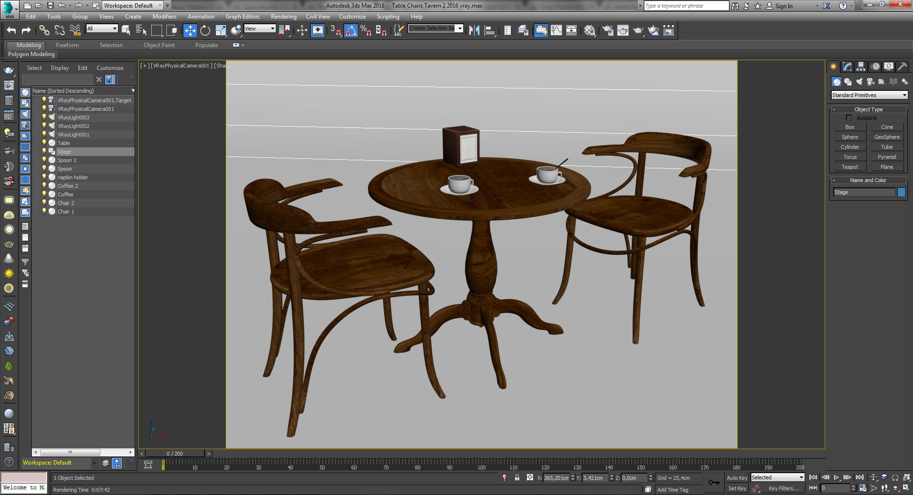Click the Select Object cursor icon

pos(126,30)
